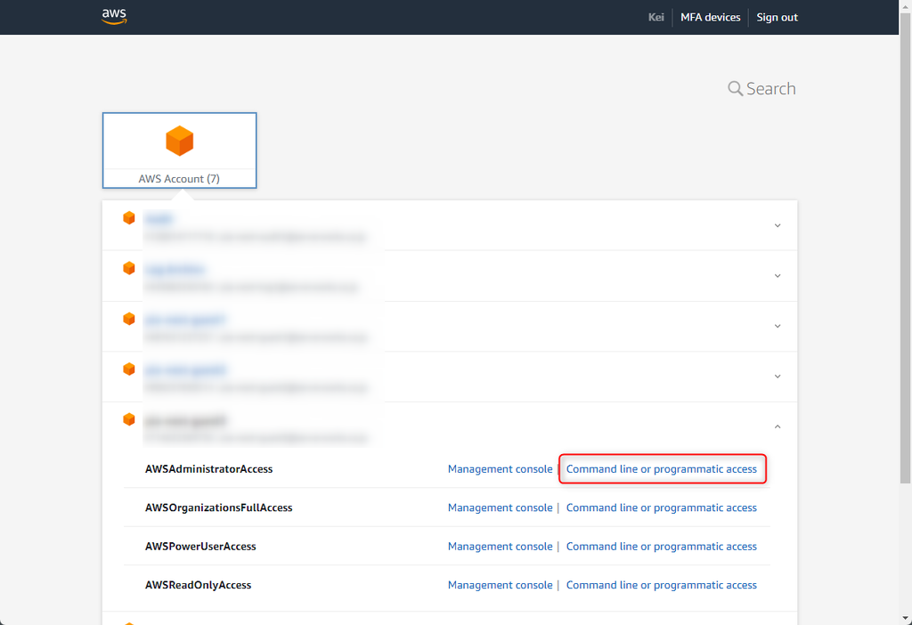Open Command line access for AWSOrganizationsFullAccess
The height and width of the screenshot is (625, 912).
pos(662,507)
